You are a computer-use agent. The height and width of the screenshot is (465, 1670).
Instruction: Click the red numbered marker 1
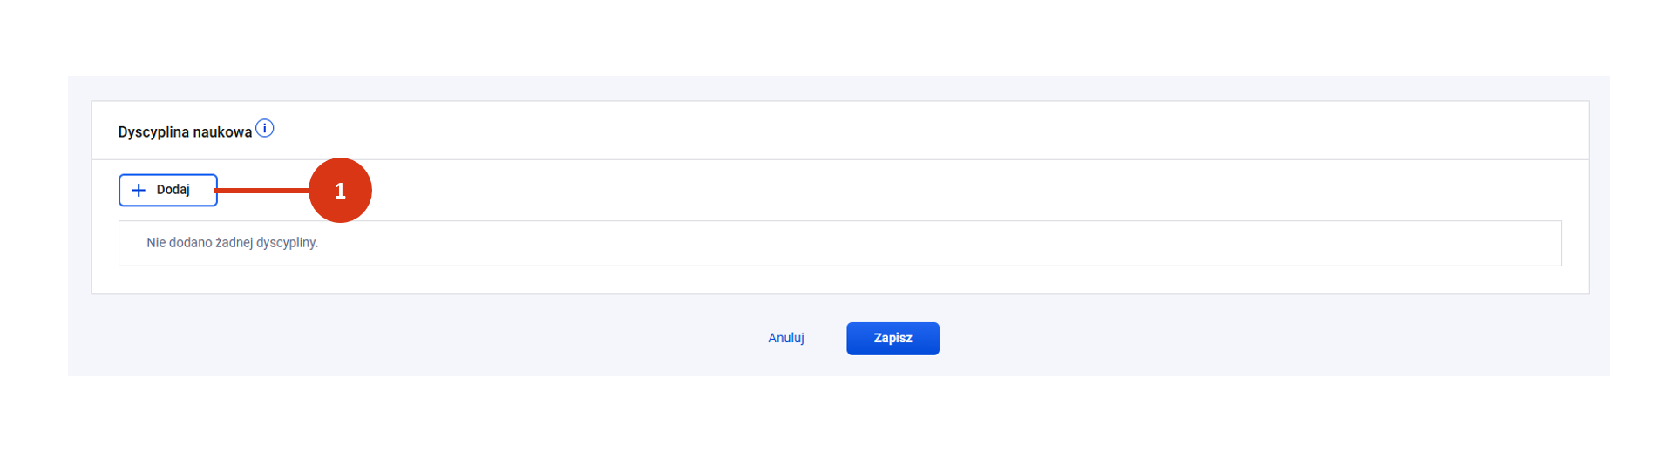click(x=340, y=190)
